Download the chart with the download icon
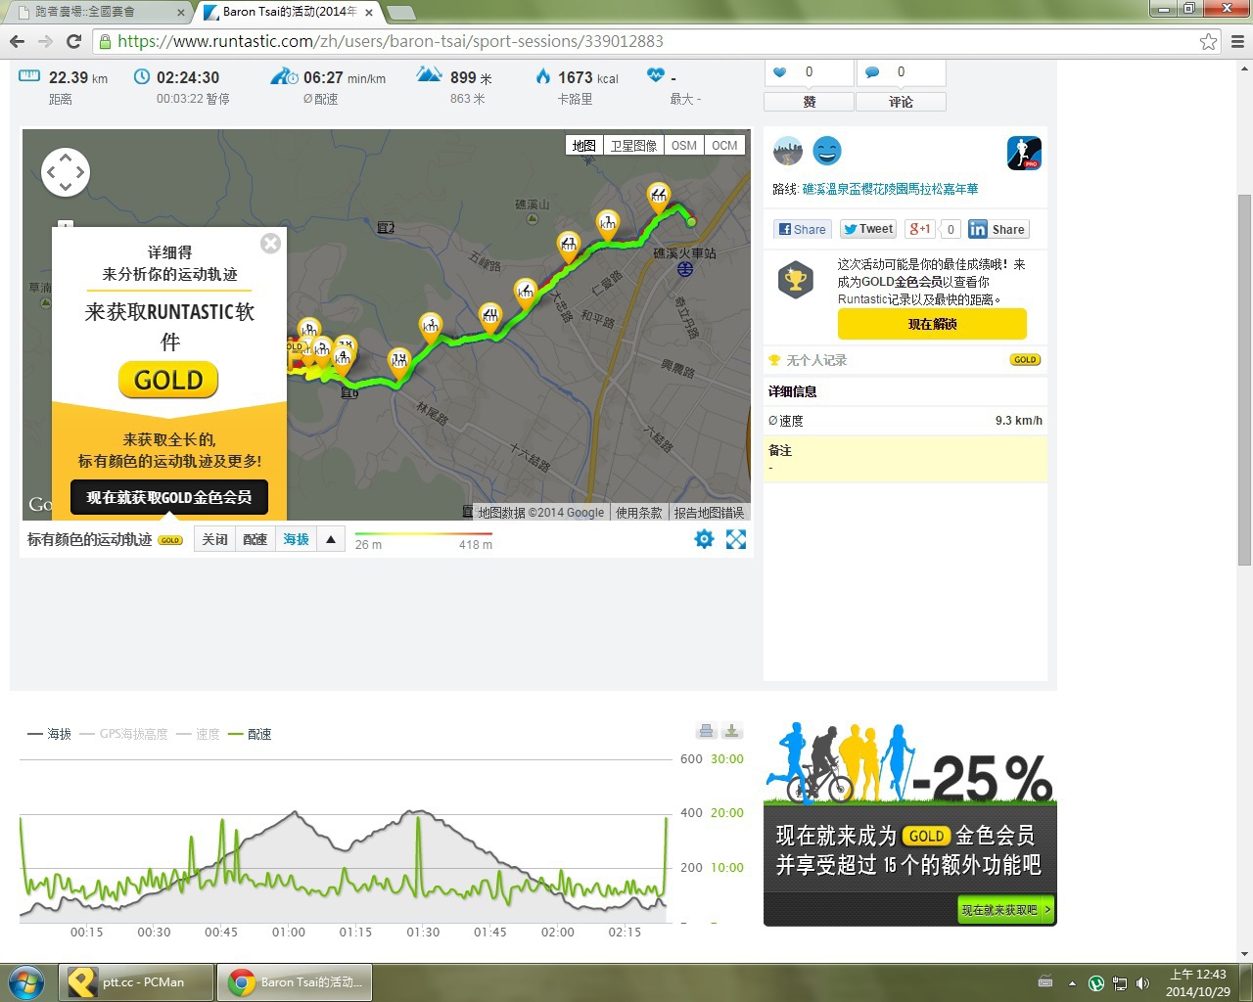 [732, 730]
